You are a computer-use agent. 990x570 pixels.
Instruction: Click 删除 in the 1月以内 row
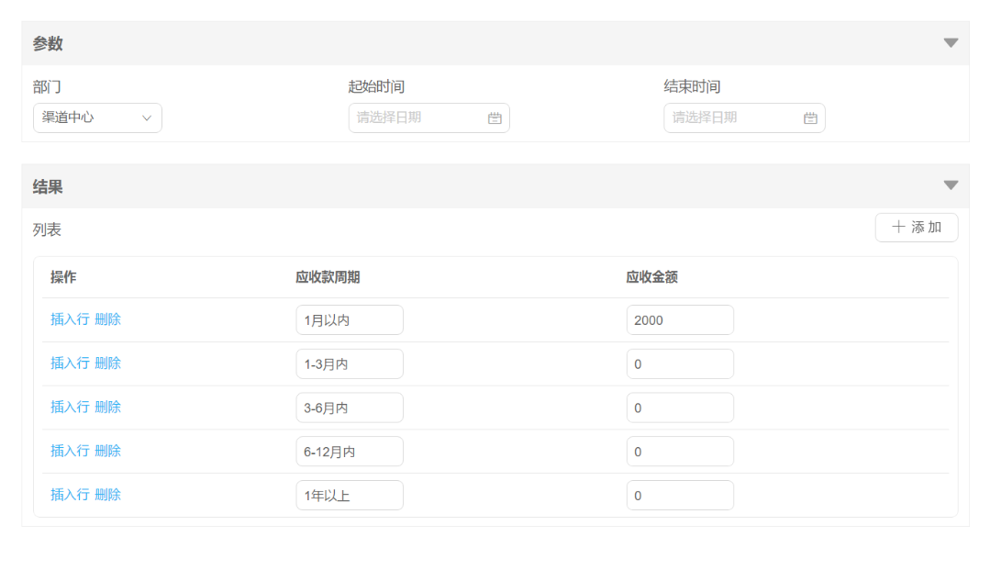click(x=108, y=319)
